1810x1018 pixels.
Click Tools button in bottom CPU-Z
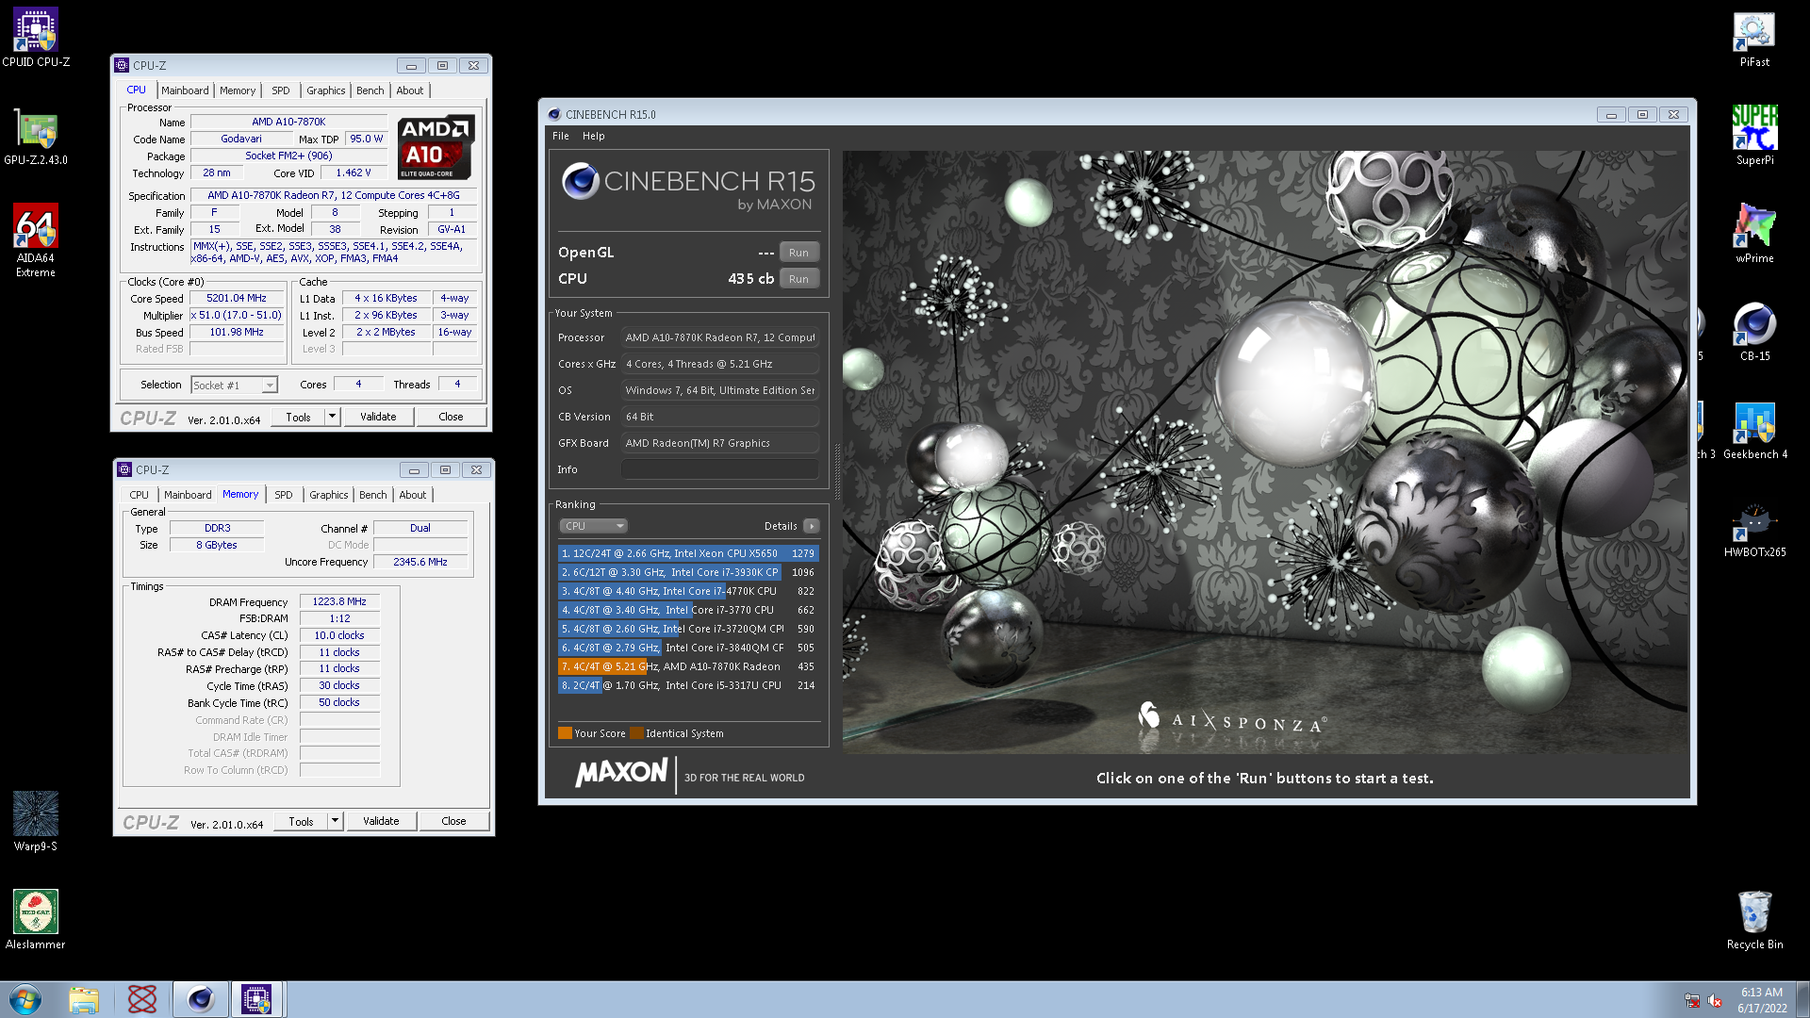pos(302,821)
